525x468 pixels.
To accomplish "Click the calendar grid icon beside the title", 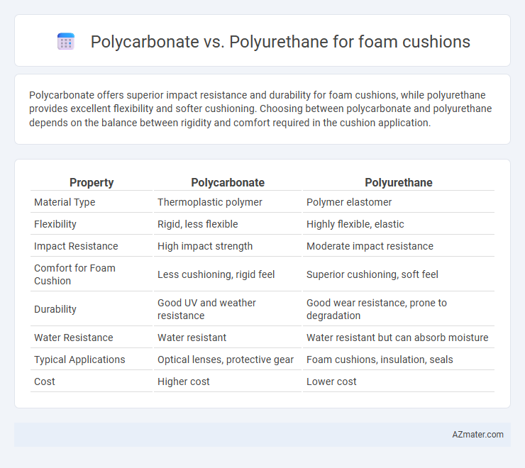I will tap(66, 41).
